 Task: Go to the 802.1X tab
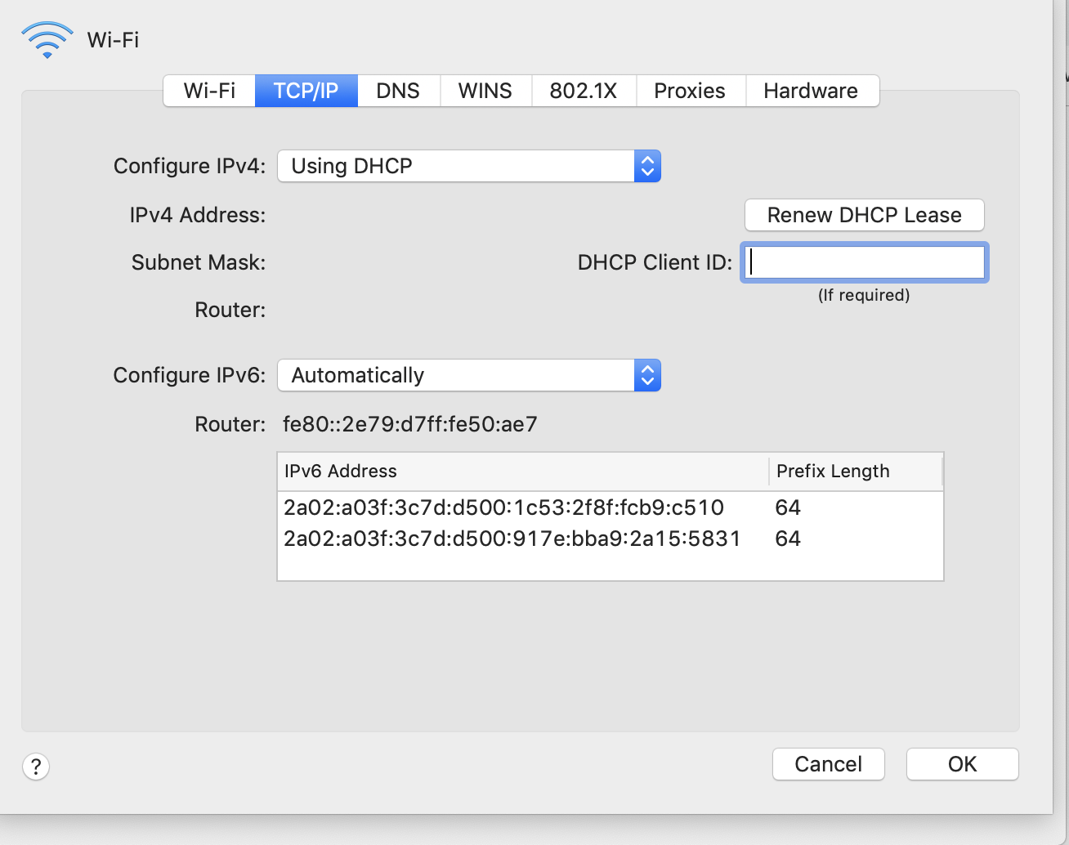583,91
